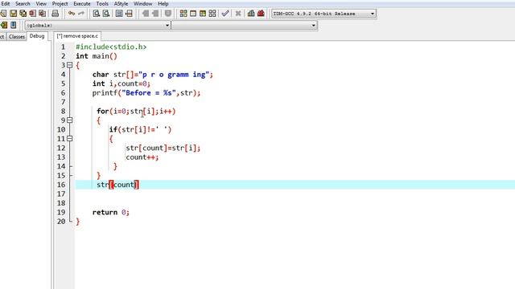
Task: Open the Execute menu
Action: tap(82, 3)
